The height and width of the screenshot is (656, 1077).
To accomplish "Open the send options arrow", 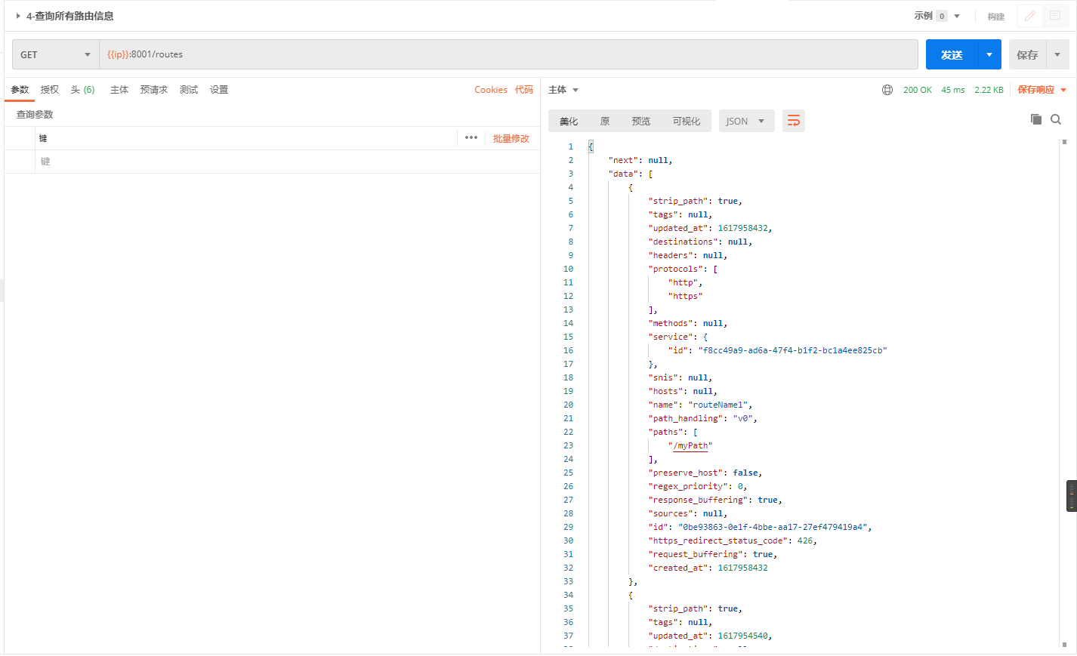I will pos(989,54).
